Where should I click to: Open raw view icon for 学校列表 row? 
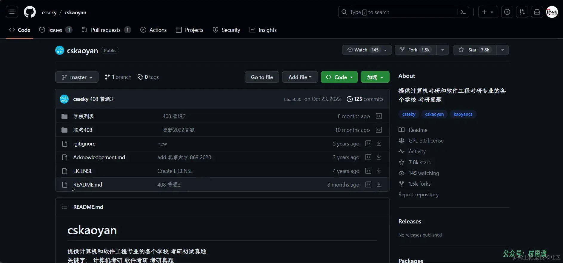click(379, 116)
